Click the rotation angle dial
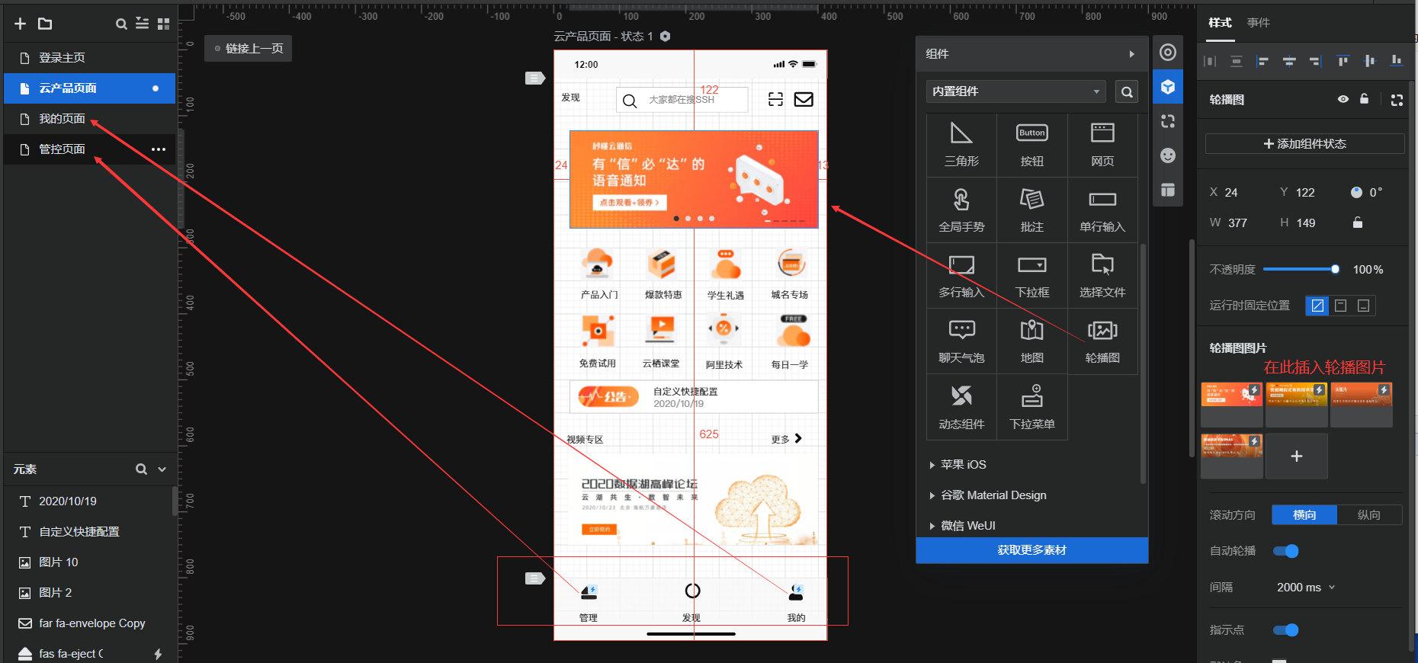The width and height of the screenshot is (1418, 663). pyautogui.click(x=1356, y=193)
